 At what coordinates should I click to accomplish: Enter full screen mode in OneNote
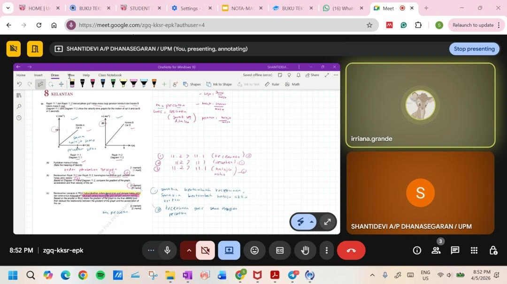(x=327, y=75)
